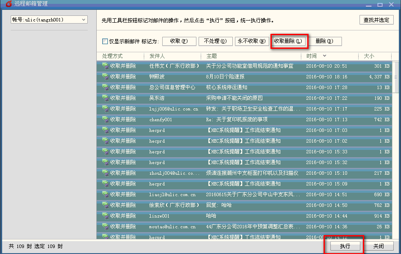Click the icon on the chenfy001 email row

(105, 120)
